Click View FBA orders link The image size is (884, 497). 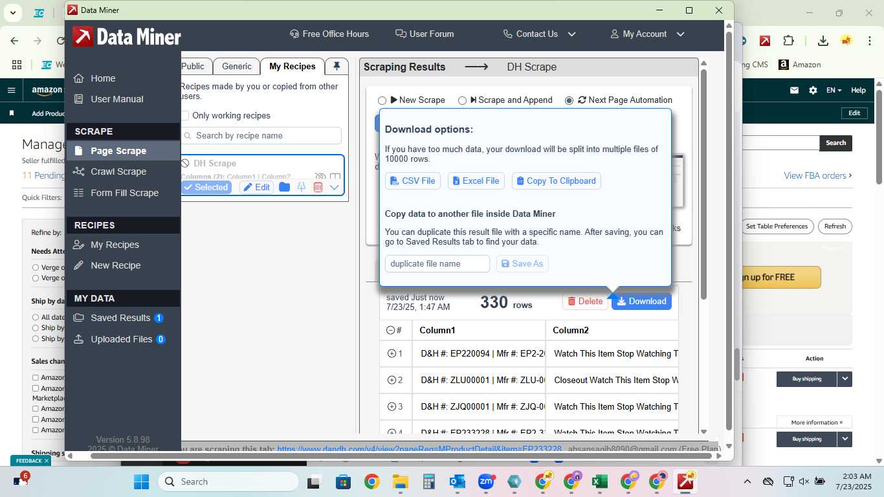click(x=818, y=175)
